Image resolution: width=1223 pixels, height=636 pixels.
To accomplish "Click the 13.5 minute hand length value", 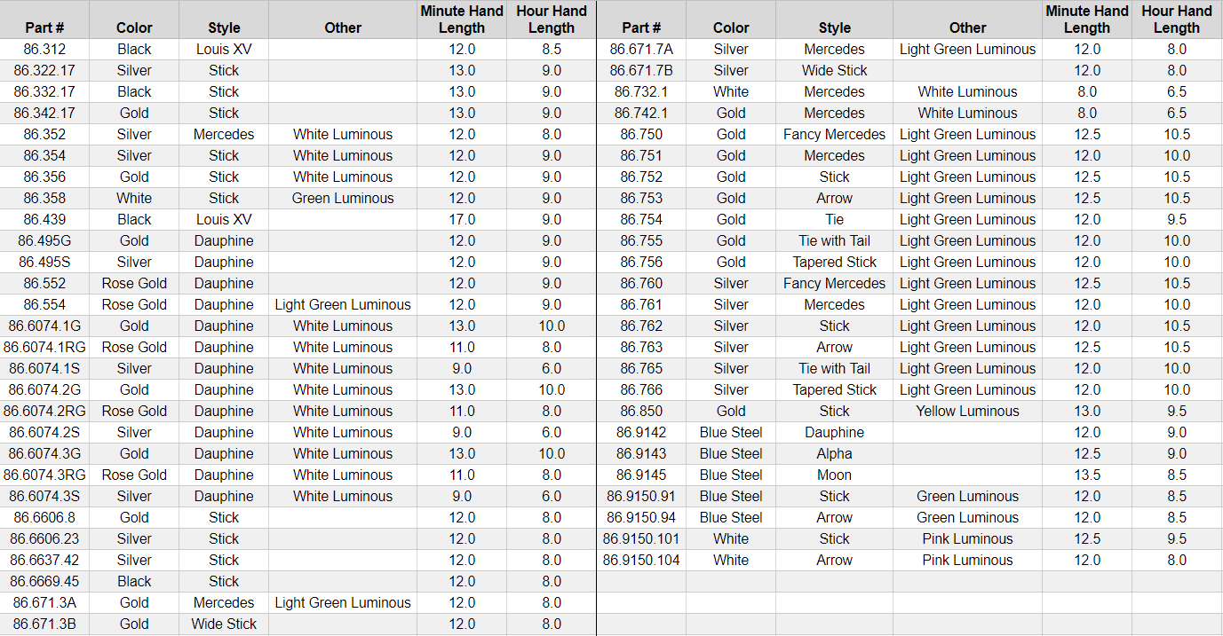I will point(1086,475).
